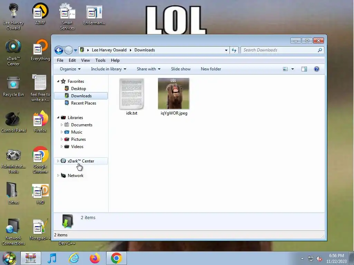Launch Internet Explorer from the taskbar

74,258
